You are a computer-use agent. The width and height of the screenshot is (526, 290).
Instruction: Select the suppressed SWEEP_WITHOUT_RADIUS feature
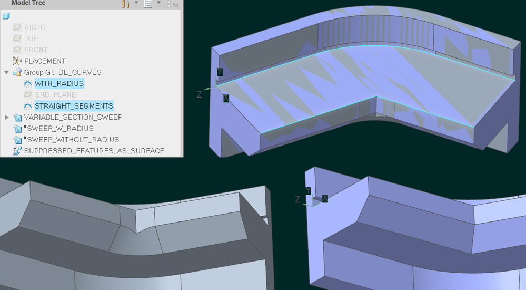coord(73,140)
